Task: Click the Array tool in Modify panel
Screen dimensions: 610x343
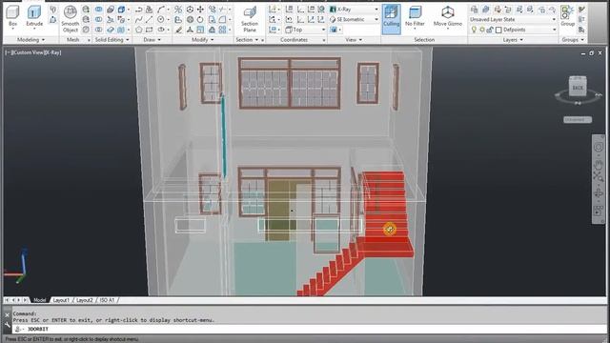Action: coord(222,30)
